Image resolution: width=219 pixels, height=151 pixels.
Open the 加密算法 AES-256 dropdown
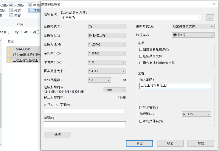pyautogui.click(x=197, y=114)
